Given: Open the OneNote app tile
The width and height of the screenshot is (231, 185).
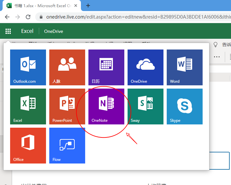Looking at the screenshot, I should [x=106, y=107].
